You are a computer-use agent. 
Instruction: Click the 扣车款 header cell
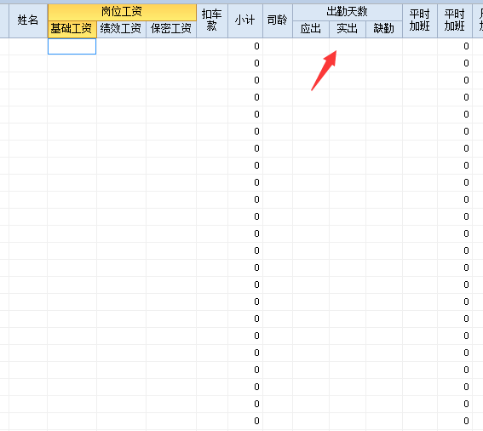tap(212, 20)
